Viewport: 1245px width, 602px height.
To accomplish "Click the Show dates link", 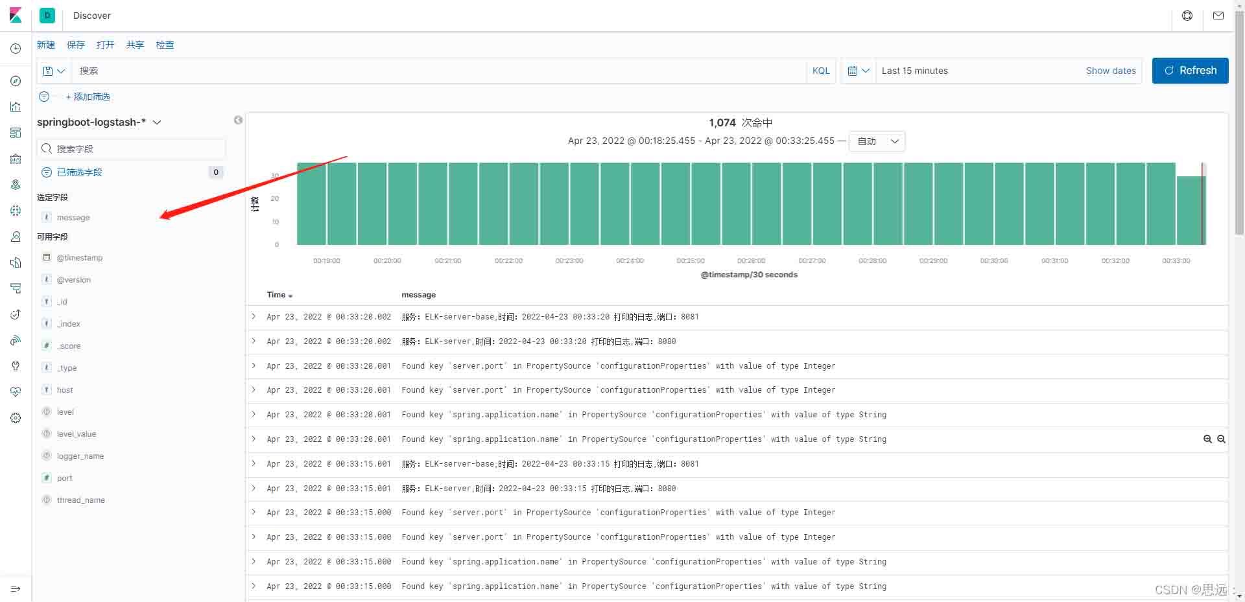I will (1110, 71).
